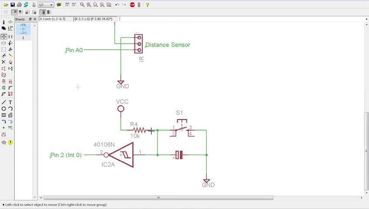Select the Mirror tool
The image size is (369, 209).
3,43
